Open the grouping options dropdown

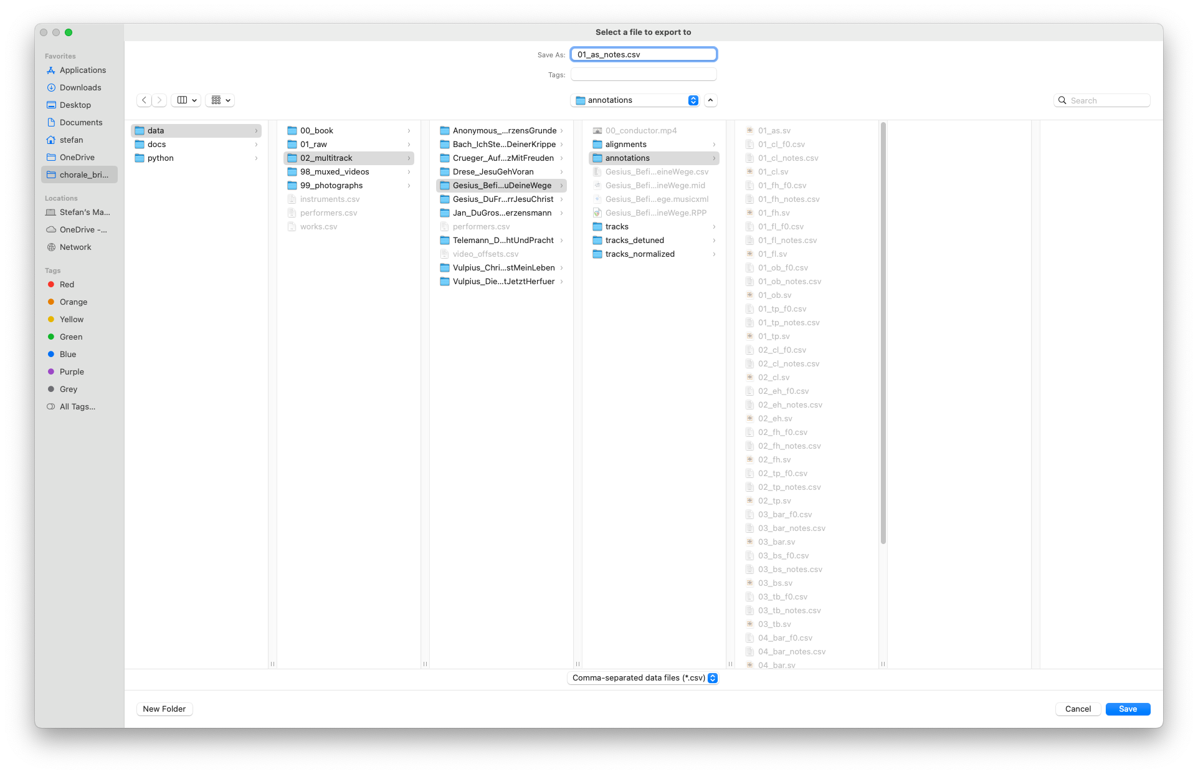pos(221,100)
